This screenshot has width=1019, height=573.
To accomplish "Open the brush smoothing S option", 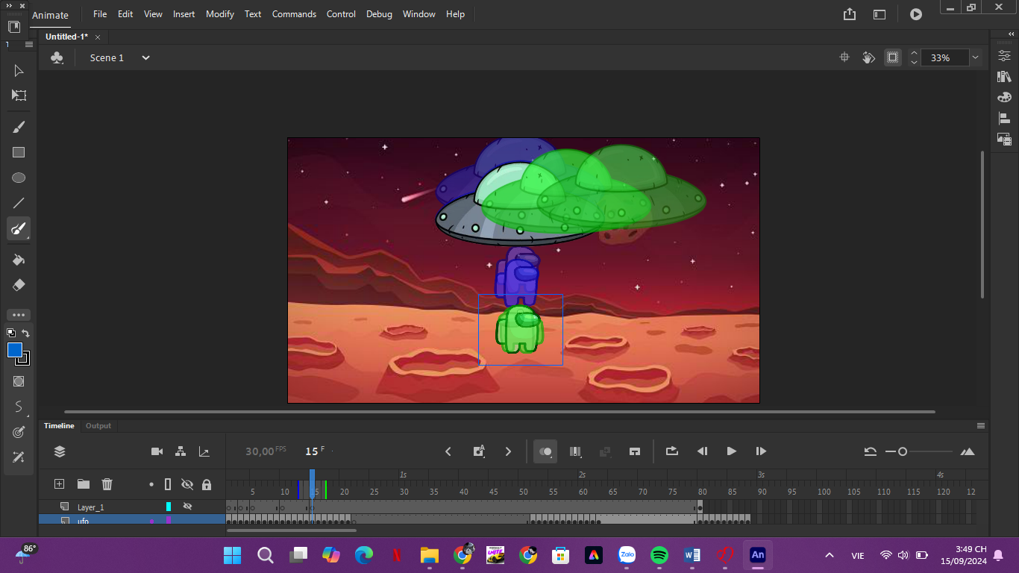I will [19, 407].
